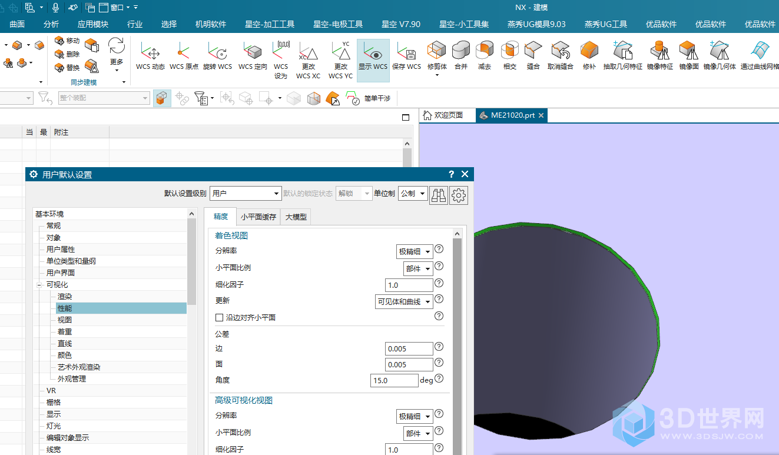Open the 单位制 公制 dropdown
This screenshot has width=779, height=455.
413,193
